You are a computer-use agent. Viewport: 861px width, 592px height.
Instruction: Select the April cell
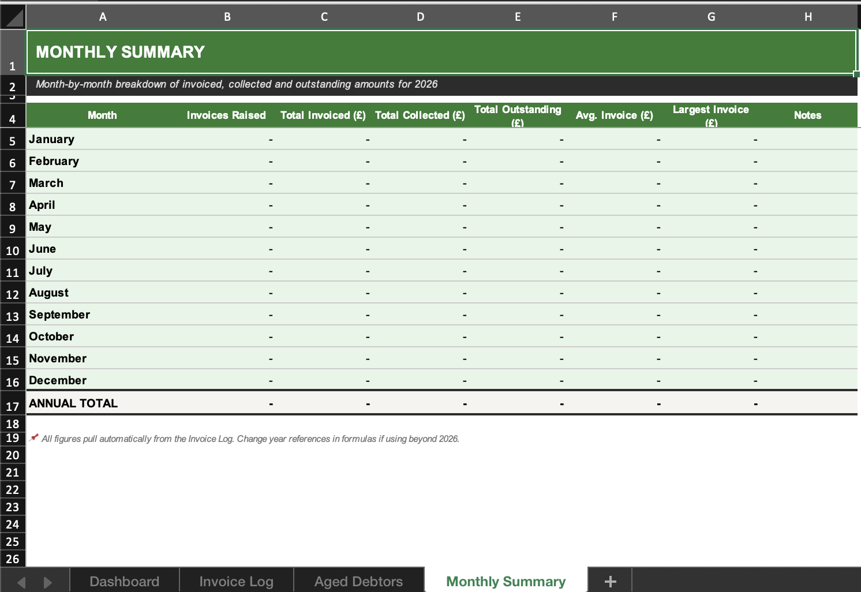pos(103,205)
